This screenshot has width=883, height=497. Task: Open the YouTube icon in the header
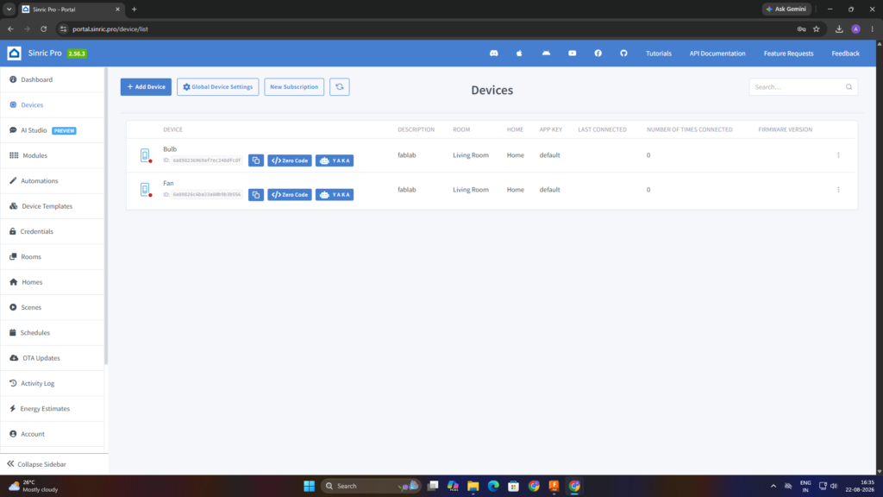(573, 53)
